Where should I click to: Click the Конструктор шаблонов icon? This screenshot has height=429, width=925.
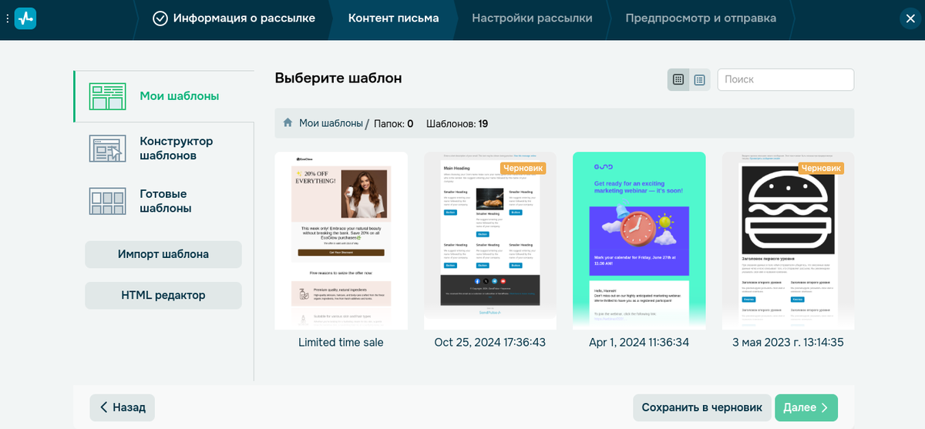pyautogui.click(x=107, y=149)
